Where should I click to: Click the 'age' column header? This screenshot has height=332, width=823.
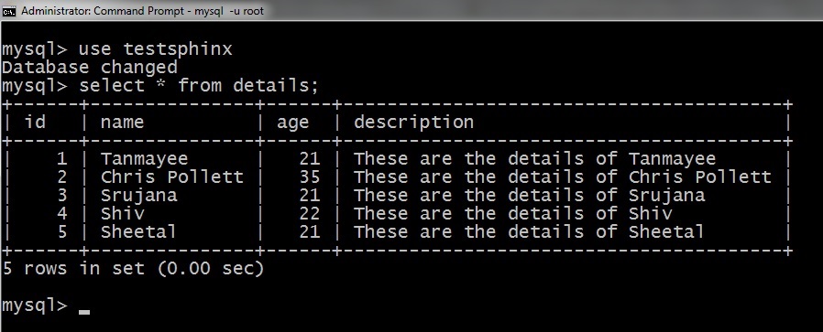(293, 123)
